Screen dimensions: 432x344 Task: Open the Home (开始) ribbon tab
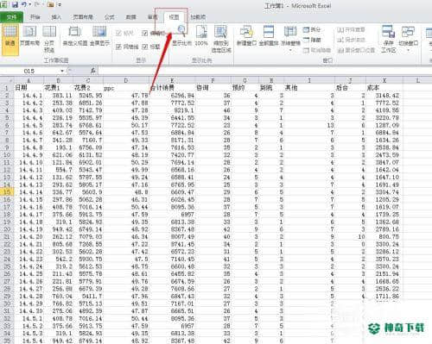tap(35, 17)
